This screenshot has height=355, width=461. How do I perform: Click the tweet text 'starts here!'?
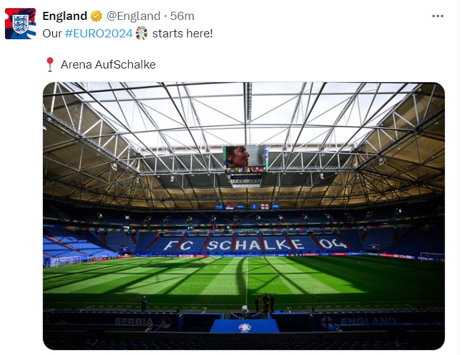click(182, 33)
